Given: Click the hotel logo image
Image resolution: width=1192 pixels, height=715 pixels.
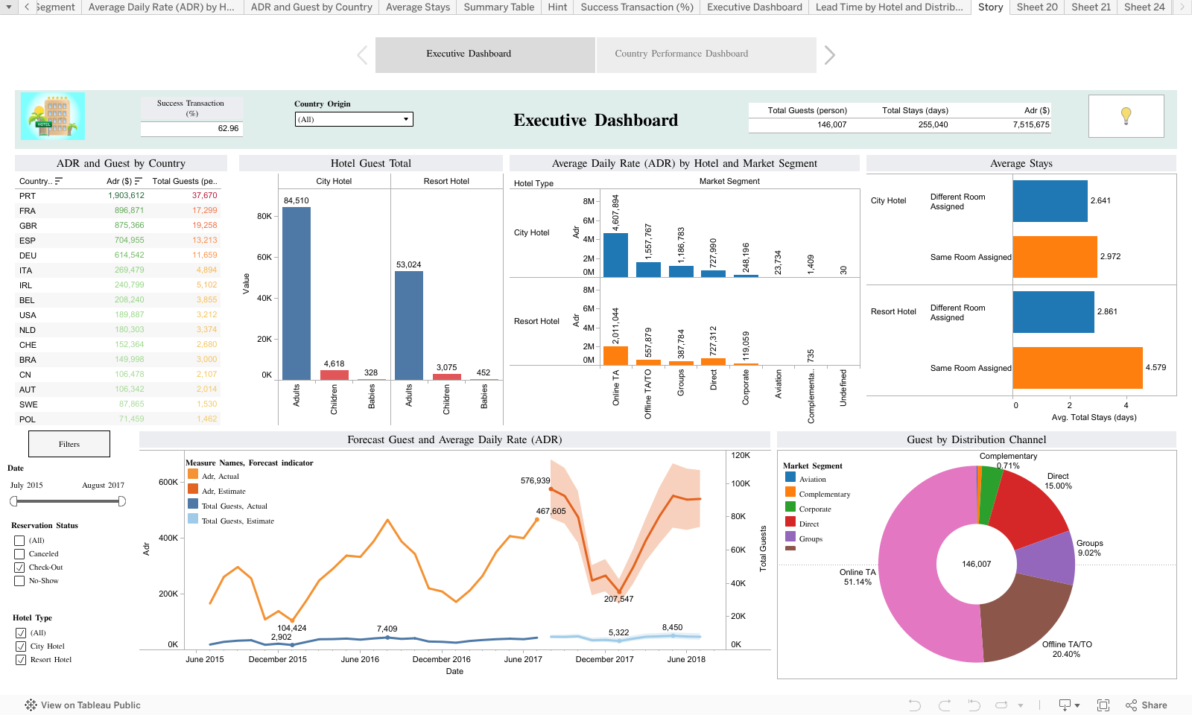Looking at the screenshot, I should (53, 116).
